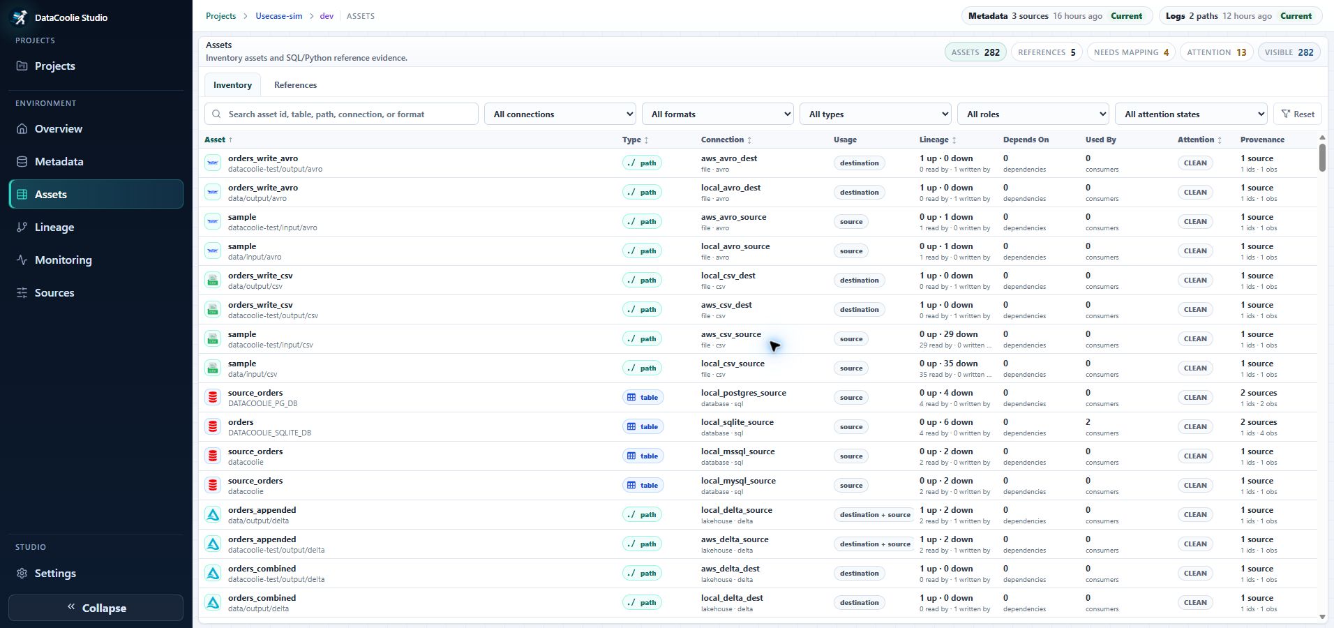The width and height of the screenshot is (1334, 628).
Task: Sort by Lineage column header
Action: point(938,140)
